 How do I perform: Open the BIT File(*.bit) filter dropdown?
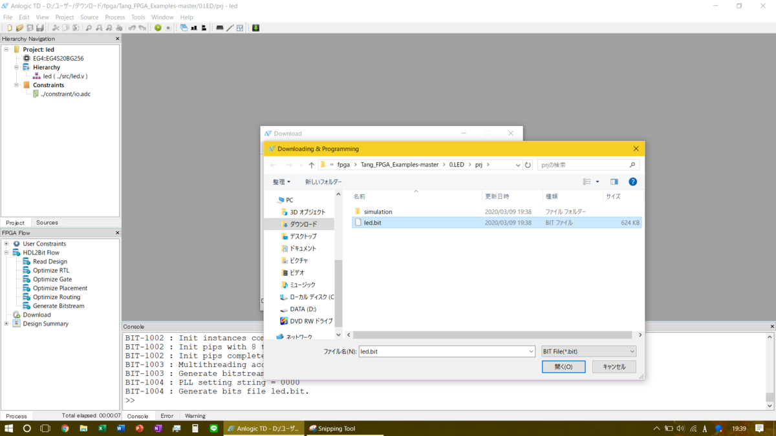point(588,351)
